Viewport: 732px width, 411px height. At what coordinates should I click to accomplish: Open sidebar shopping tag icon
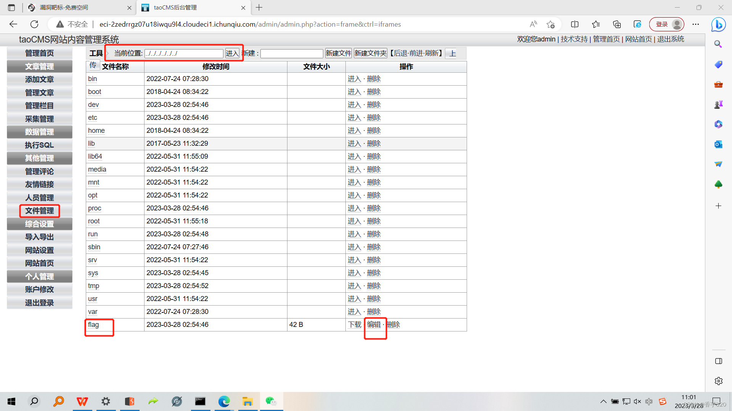click(x=718, y=64)
